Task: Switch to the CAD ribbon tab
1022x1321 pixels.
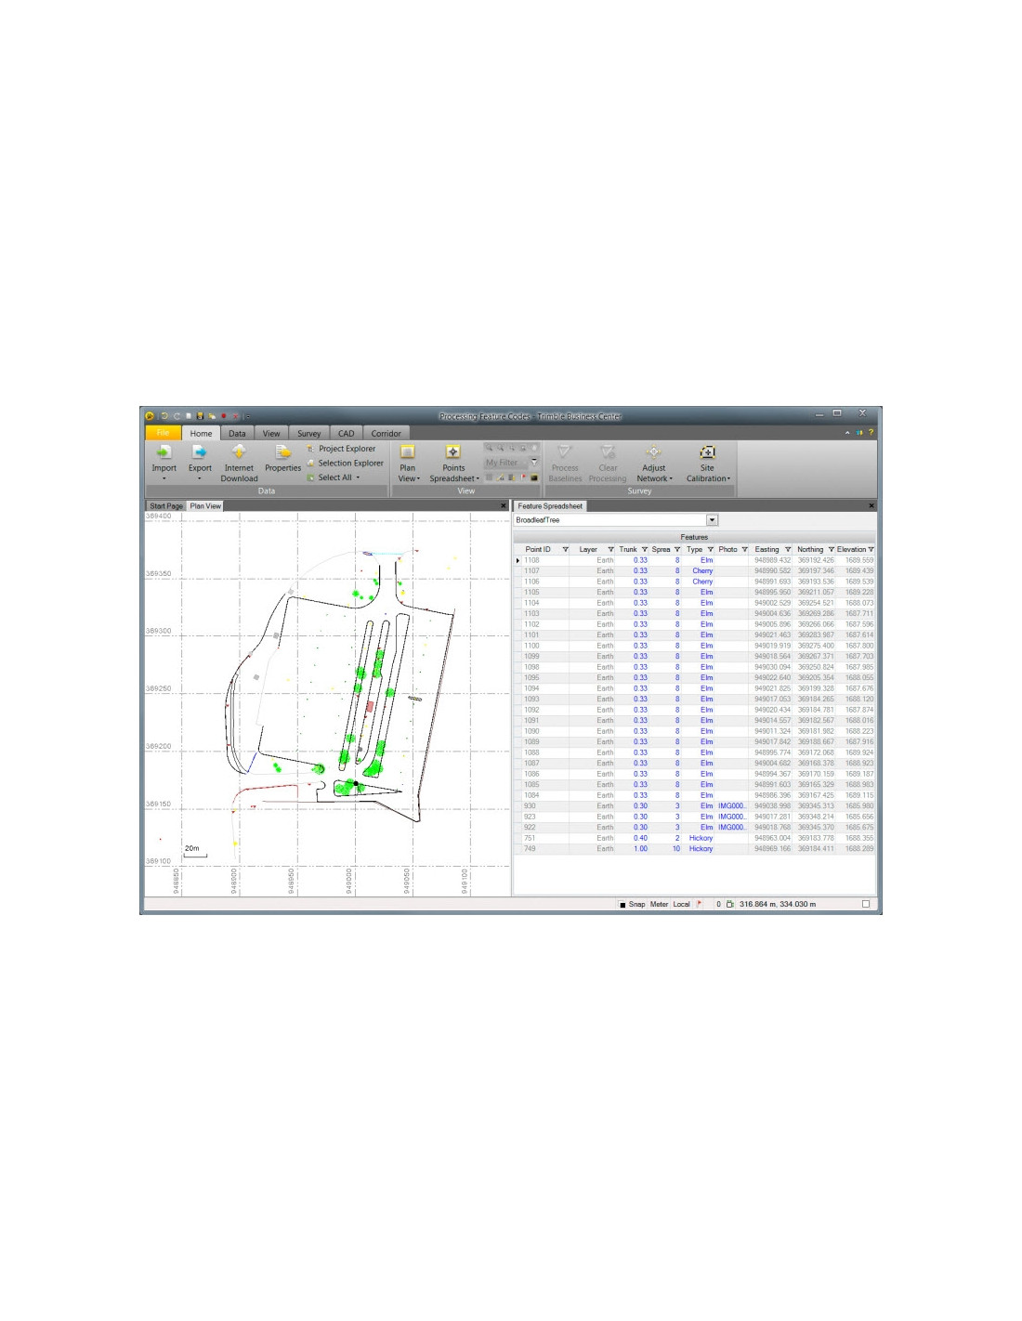Action: tap(346, 434)
